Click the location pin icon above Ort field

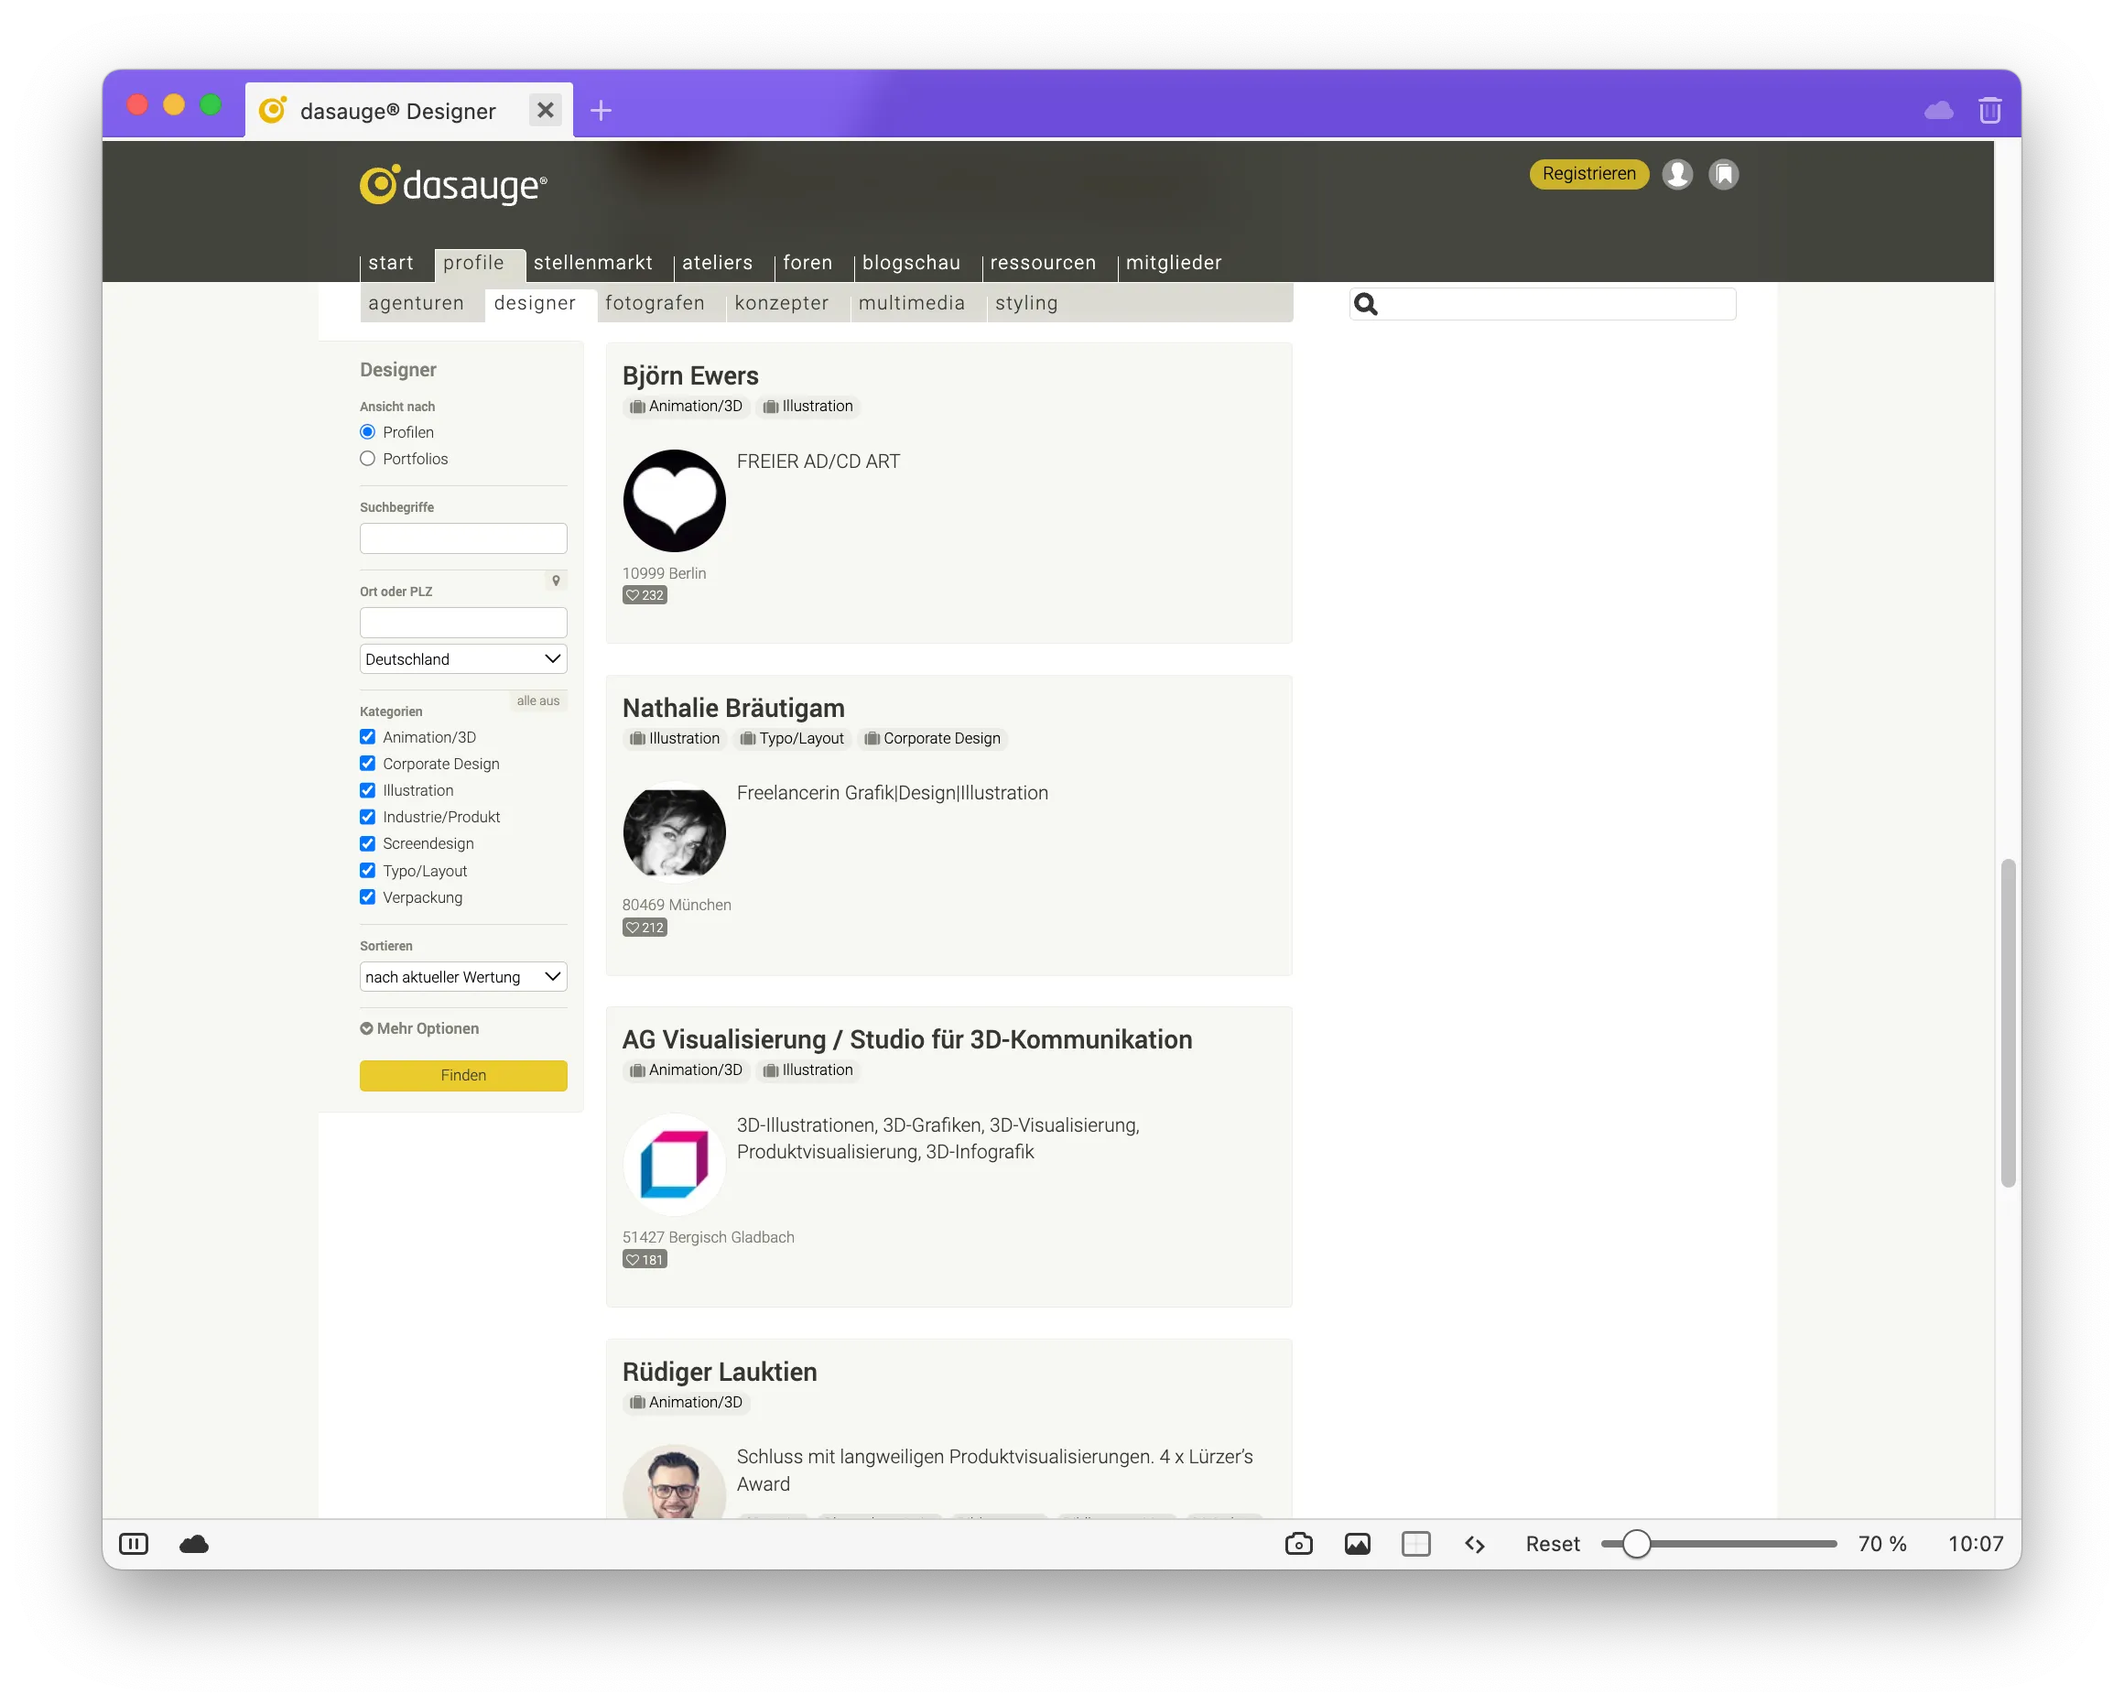click(x=556, y=581)
